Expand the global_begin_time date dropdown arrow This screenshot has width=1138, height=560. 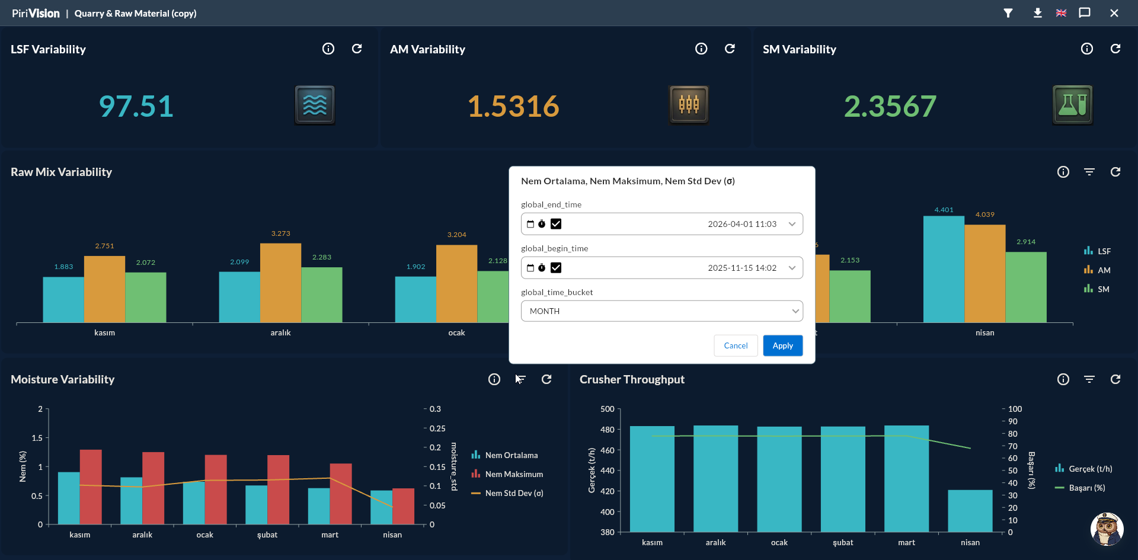[x=792, y=268]
